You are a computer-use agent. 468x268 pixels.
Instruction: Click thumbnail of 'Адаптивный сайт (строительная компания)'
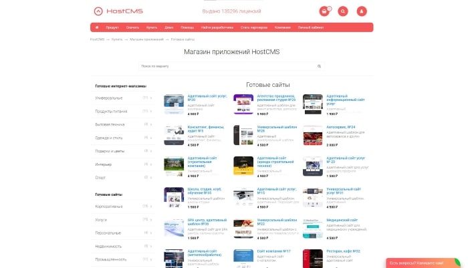click(x=174, y=166)
